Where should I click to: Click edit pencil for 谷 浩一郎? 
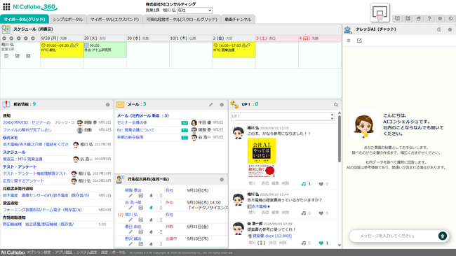click(x=130, y=208)
